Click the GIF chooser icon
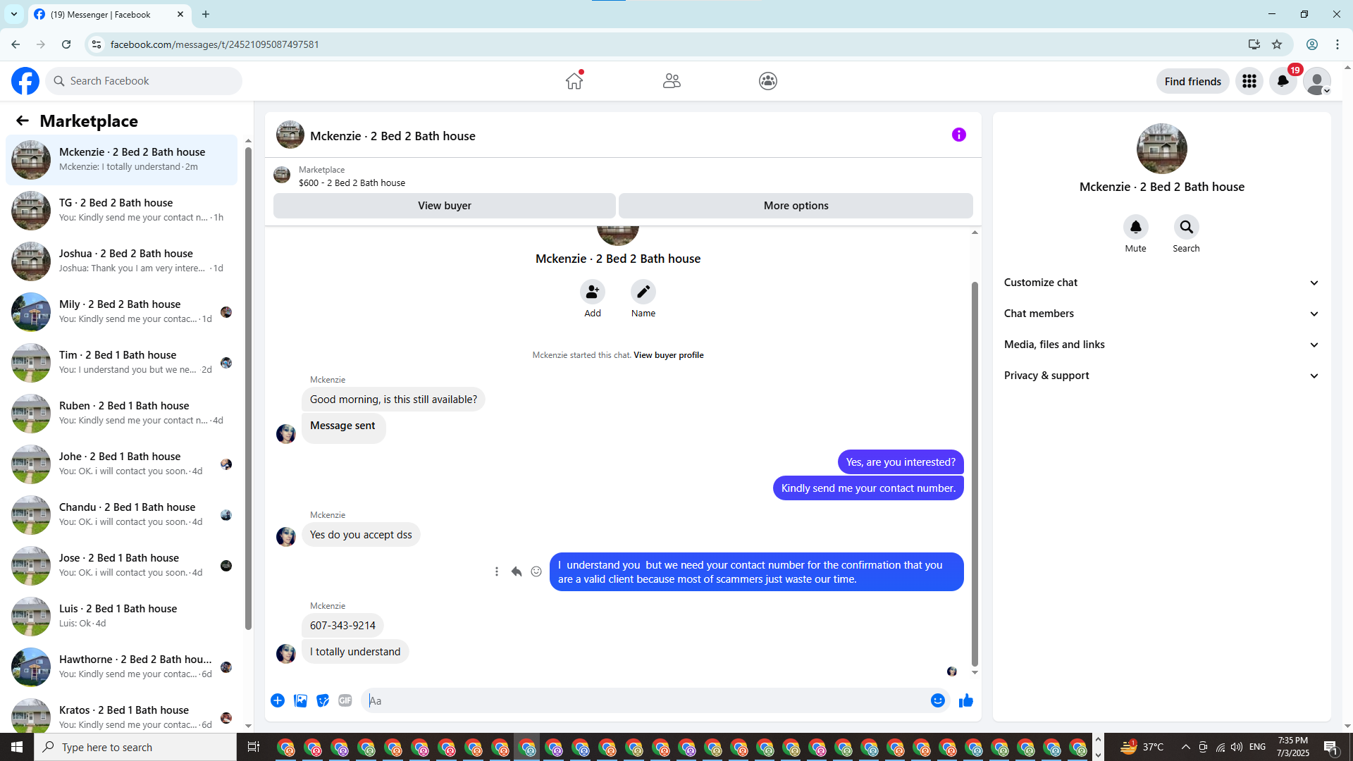This screenshot has height=761, width=1353. point(345,700)
